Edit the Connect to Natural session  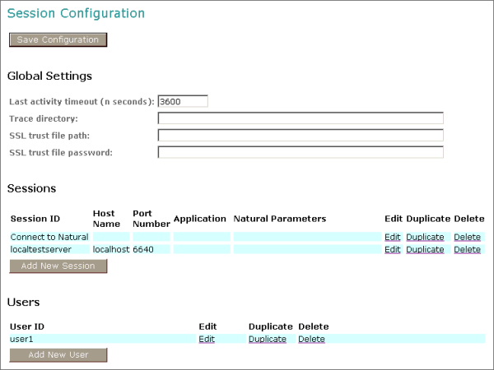point(392,237)
